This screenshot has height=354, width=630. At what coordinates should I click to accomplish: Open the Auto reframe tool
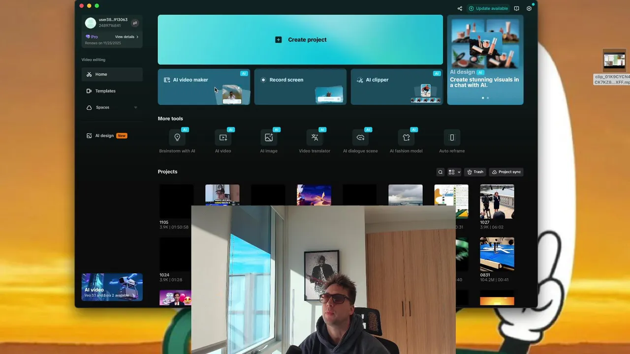pos(452,142)
